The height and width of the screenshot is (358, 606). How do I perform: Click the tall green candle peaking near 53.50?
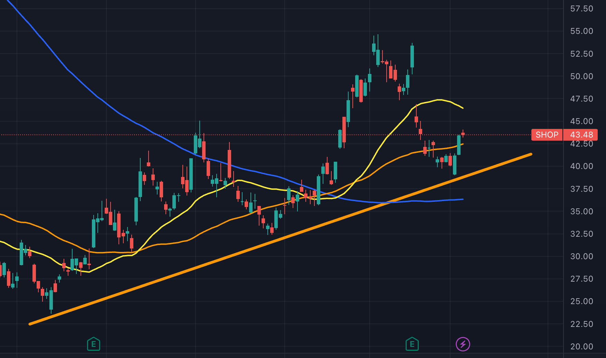(412, 56)
